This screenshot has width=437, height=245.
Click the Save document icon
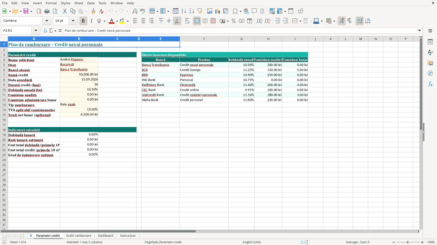tap(26, 11)
